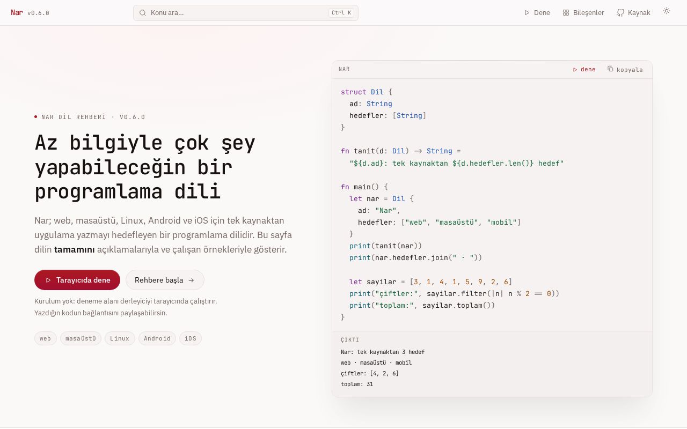This screenshot has height=429, width=687.
Task: Click the 'NAR DİL REHBERİ · V0.6.0' eyebrow text
Action: pyautogui.click(x=93, y=117)
